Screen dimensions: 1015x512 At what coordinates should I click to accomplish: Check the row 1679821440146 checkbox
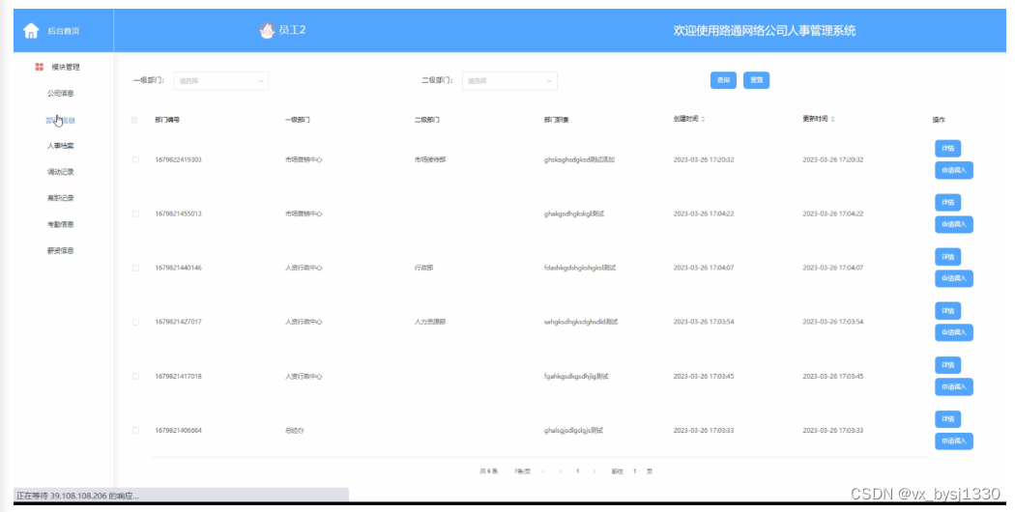point(135,268)
